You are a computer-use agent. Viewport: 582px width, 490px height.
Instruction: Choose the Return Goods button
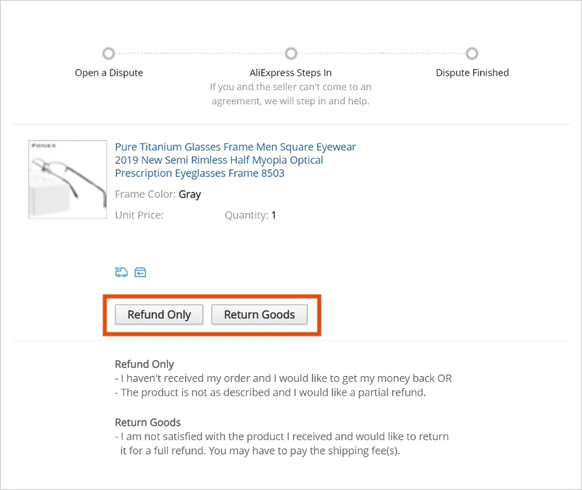click(x=259, y=315)
